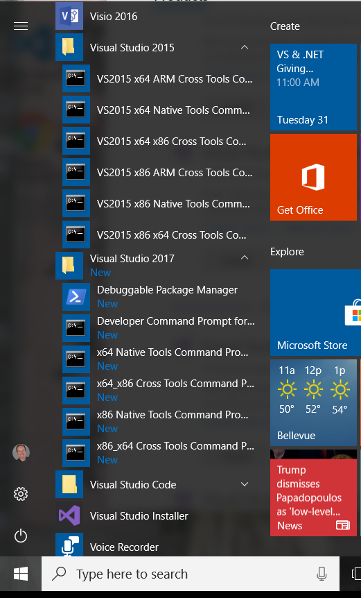Click the Explore group heading
This screenshot has width=361, height=598.
click(287, 252)
